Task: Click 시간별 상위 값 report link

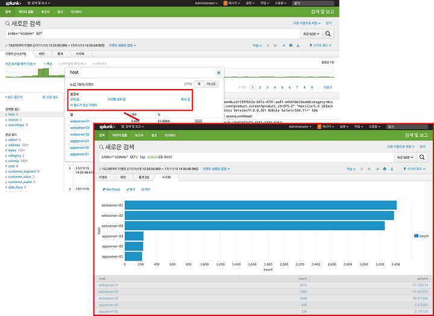Action: point(116,99)
